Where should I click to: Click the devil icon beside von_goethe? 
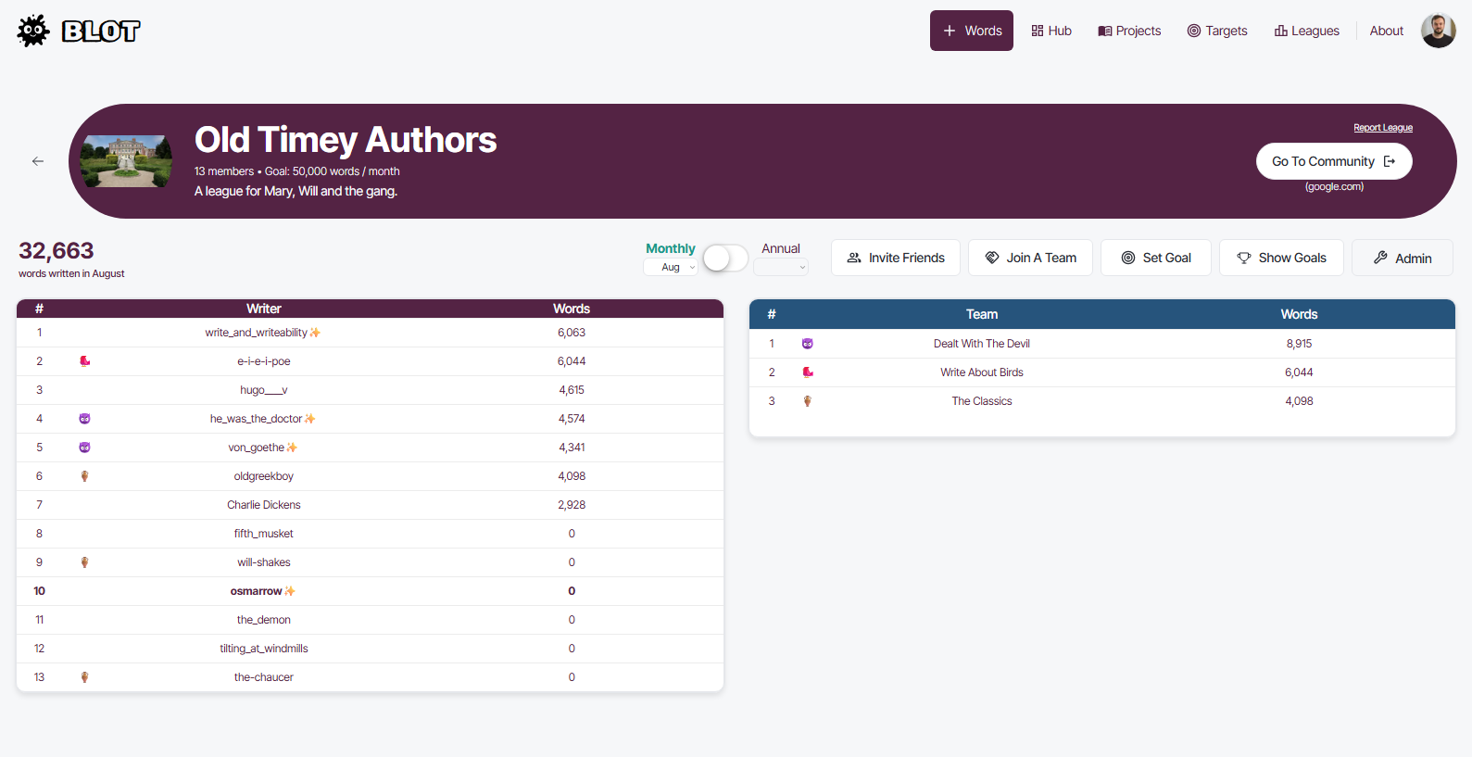pos(85,448)
